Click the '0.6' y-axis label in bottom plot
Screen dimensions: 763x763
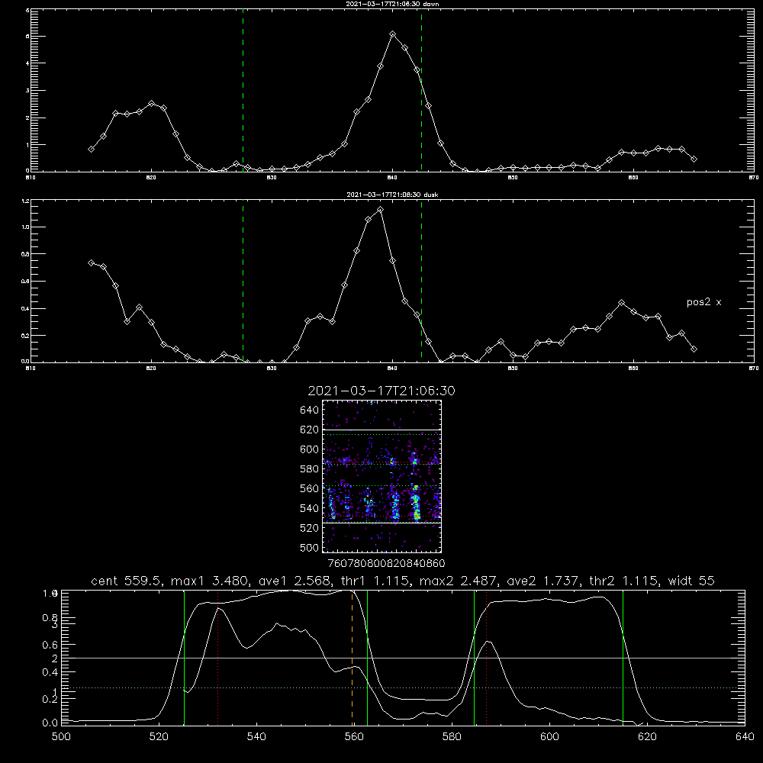50,645
